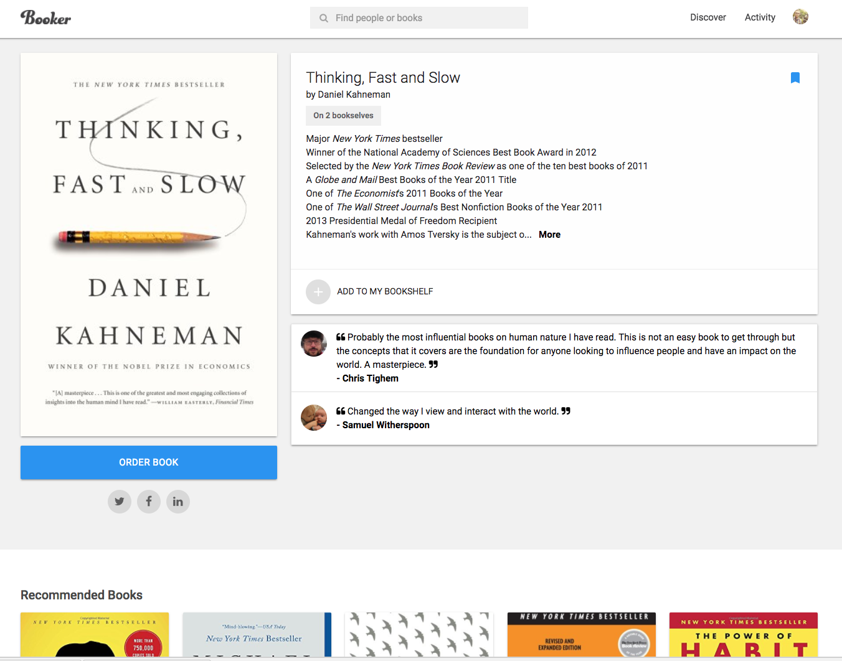
Task: Toggle the blue bookmark icon
Action: pos(795,78)
